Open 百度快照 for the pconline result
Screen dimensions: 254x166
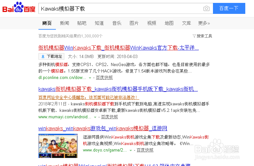coord(104,78)
